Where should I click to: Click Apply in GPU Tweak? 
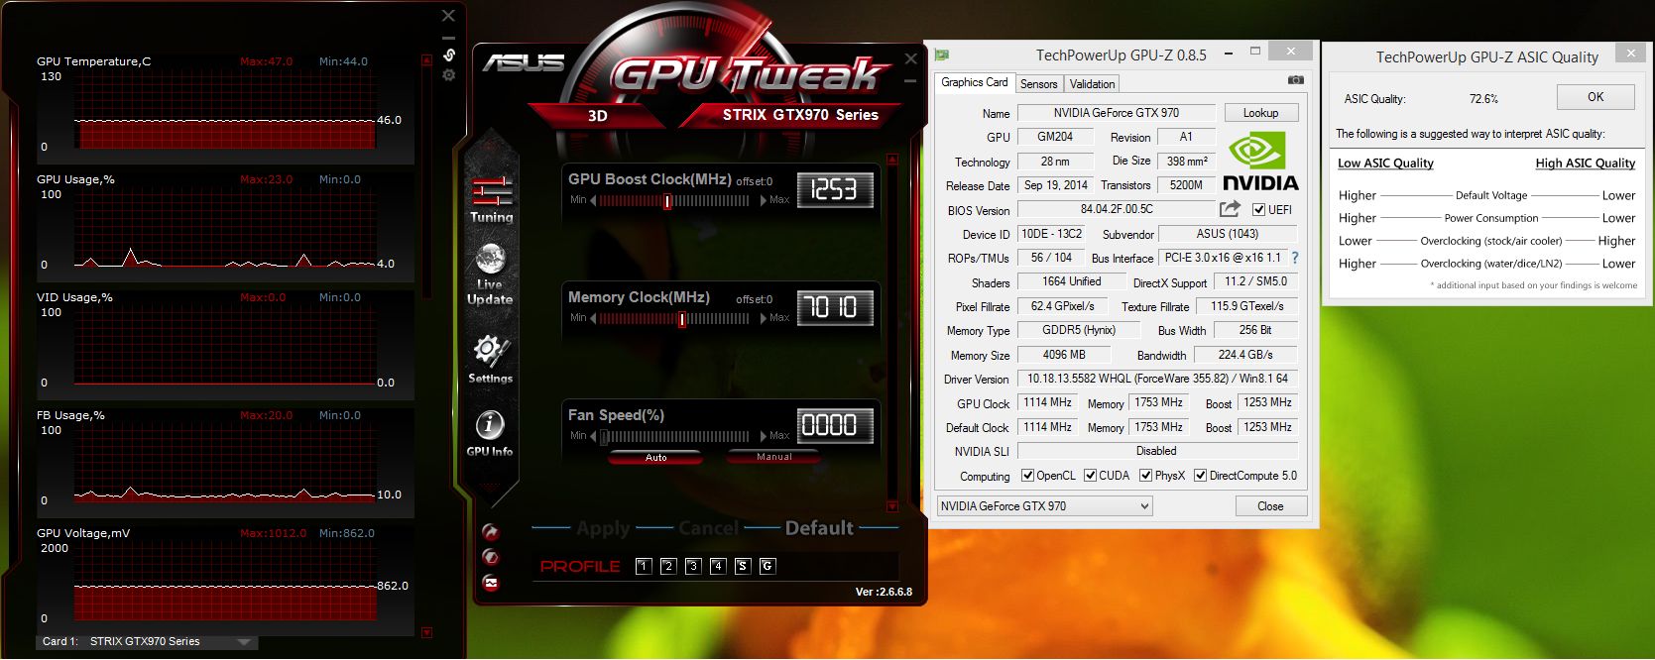[603, 528]
